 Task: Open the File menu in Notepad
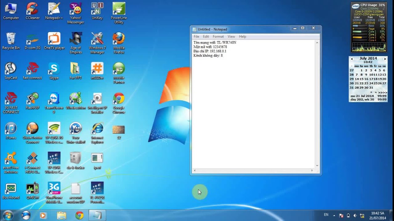pos(196,37)
